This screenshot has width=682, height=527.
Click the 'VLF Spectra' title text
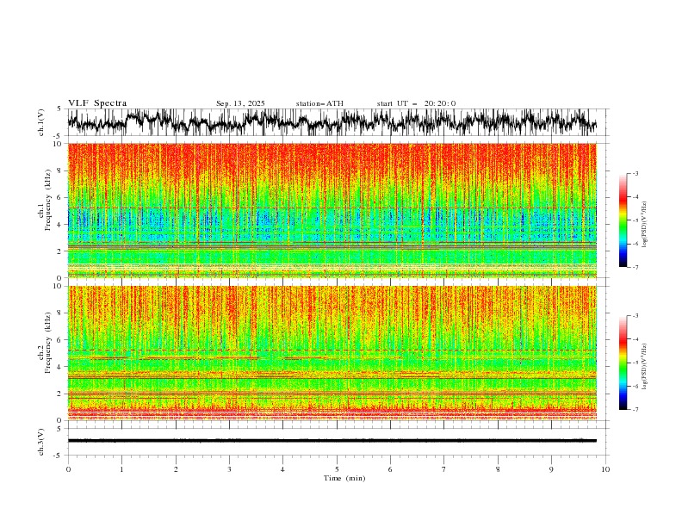pos(97,103)
